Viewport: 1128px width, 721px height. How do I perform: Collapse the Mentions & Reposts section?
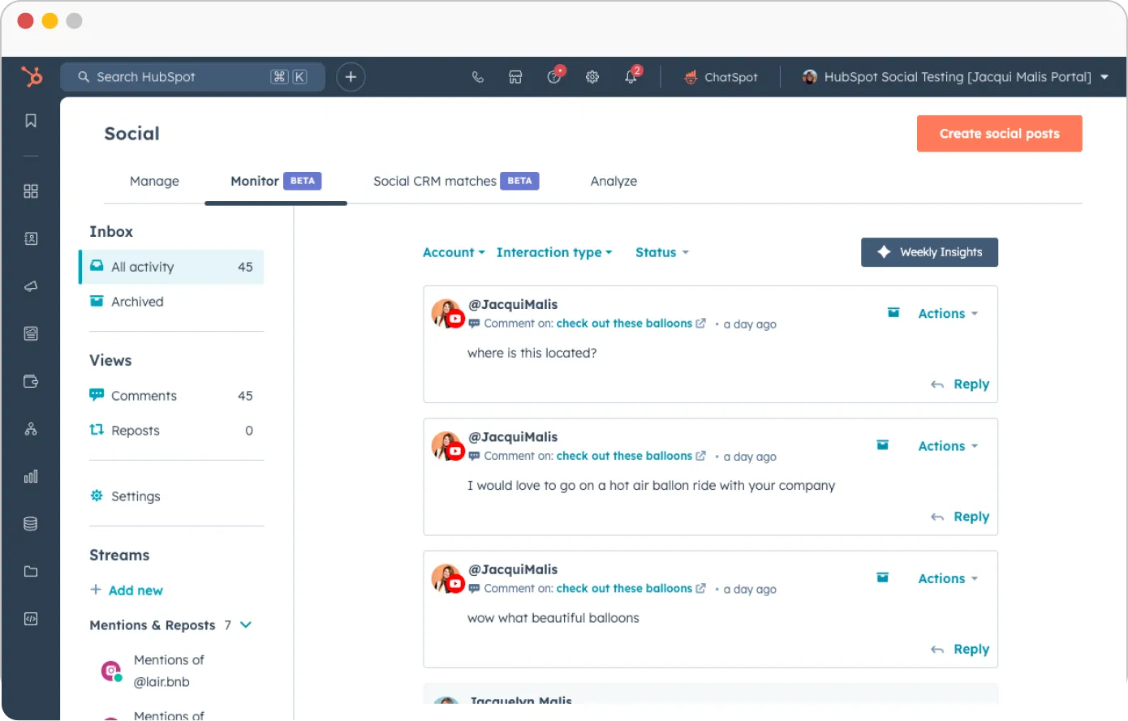[x=245, y=625]
